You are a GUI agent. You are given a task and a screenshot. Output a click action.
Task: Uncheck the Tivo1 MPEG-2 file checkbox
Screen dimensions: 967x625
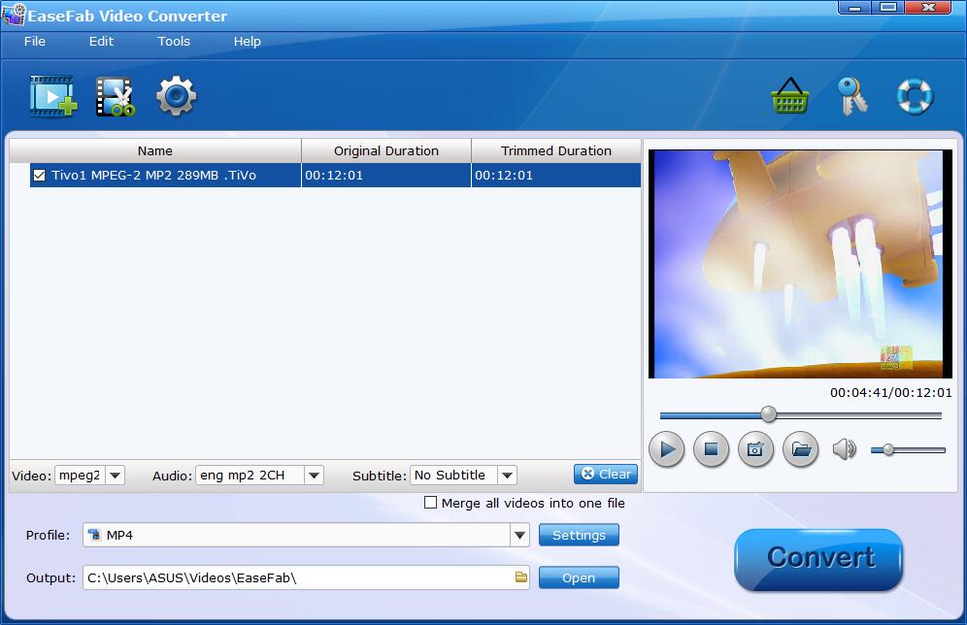coord(40,175)
